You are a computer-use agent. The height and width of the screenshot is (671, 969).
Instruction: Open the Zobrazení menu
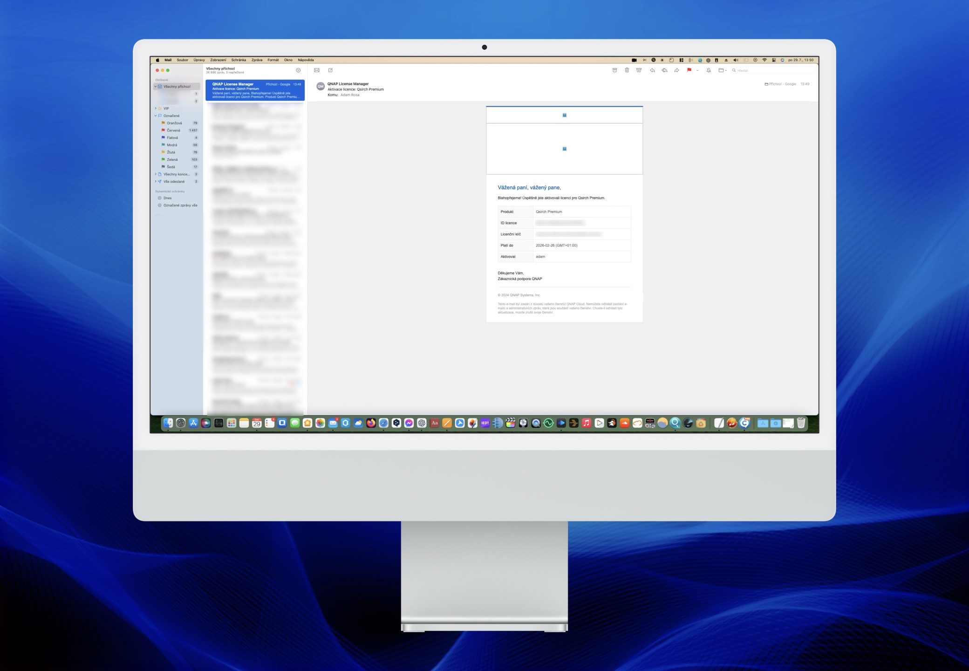pyautogui.click(x=218, y=60)
